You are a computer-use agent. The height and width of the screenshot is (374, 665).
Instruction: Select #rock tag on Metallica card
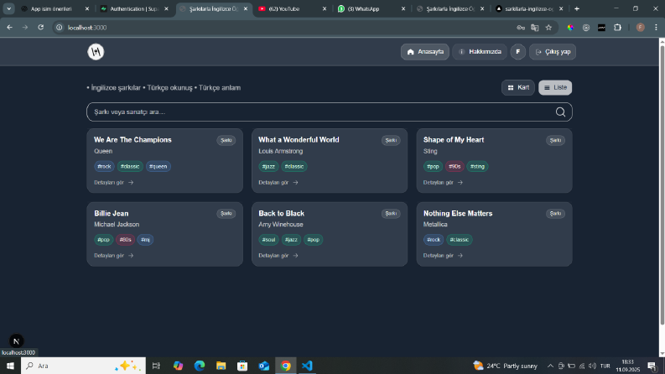click(x=434, y=240)
